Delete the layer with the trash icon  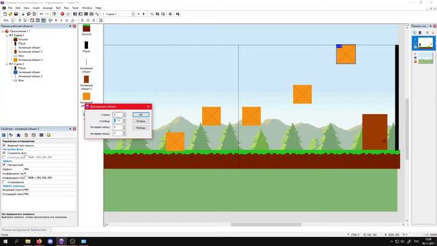pos(420,33)
